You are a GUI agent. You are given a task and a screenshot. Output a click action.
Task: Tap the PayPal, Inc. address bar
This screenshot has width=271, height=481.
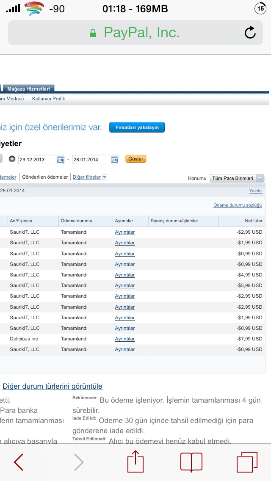135,33
